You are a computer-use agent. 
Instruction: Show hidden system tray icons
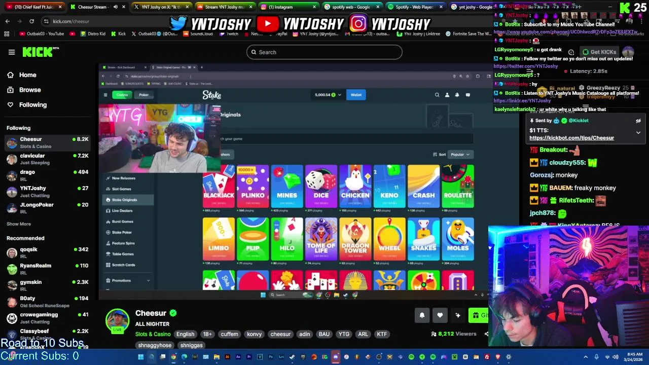click(586, 357)
